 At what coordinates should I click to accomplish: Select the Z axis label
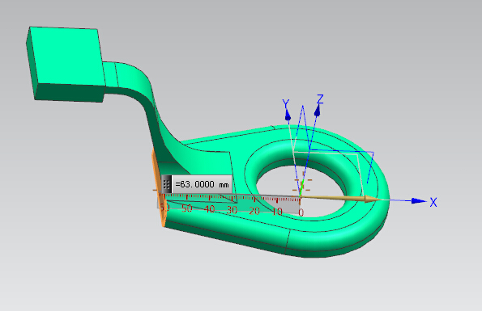click(320, 99)
